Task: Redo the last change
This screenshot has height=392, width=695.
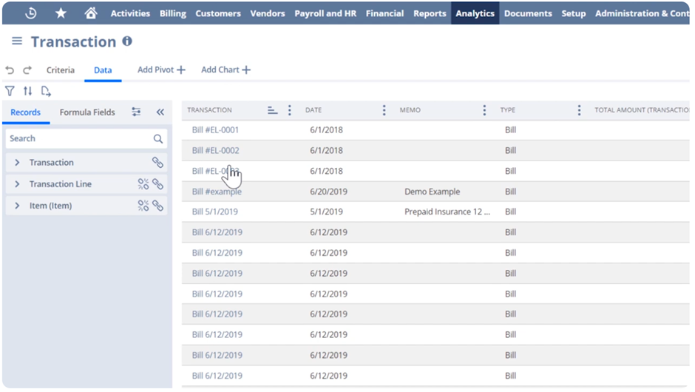Action: tap(27, 70)
